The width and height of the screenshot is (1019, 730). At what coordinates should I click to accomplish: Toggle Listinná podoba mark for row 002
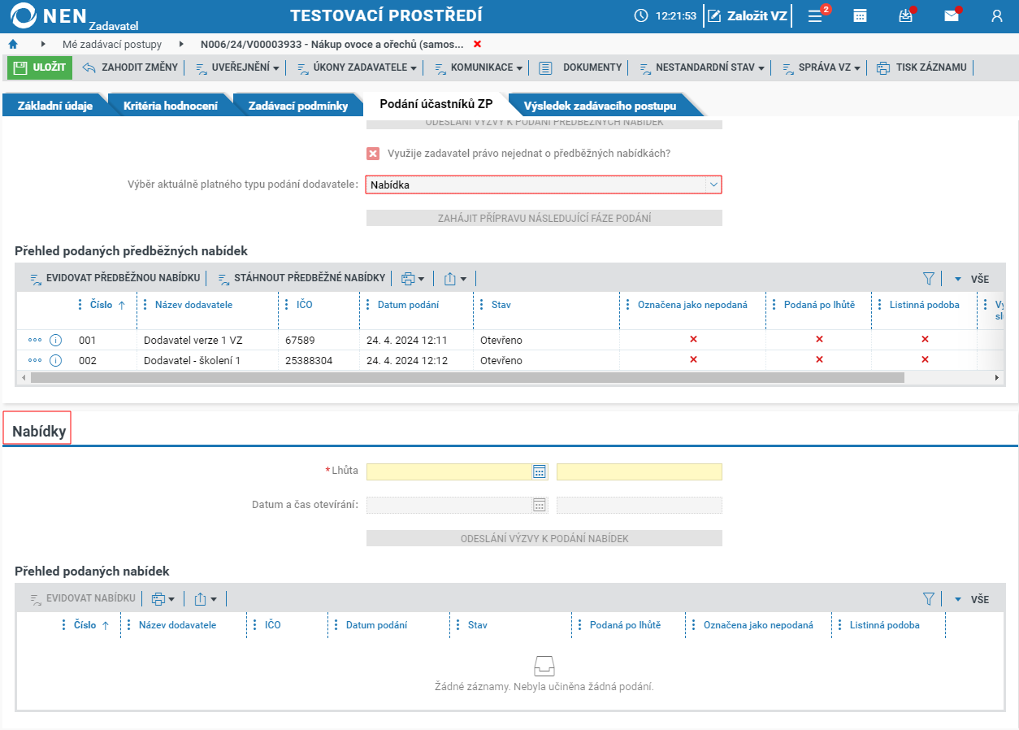(925, 359)
